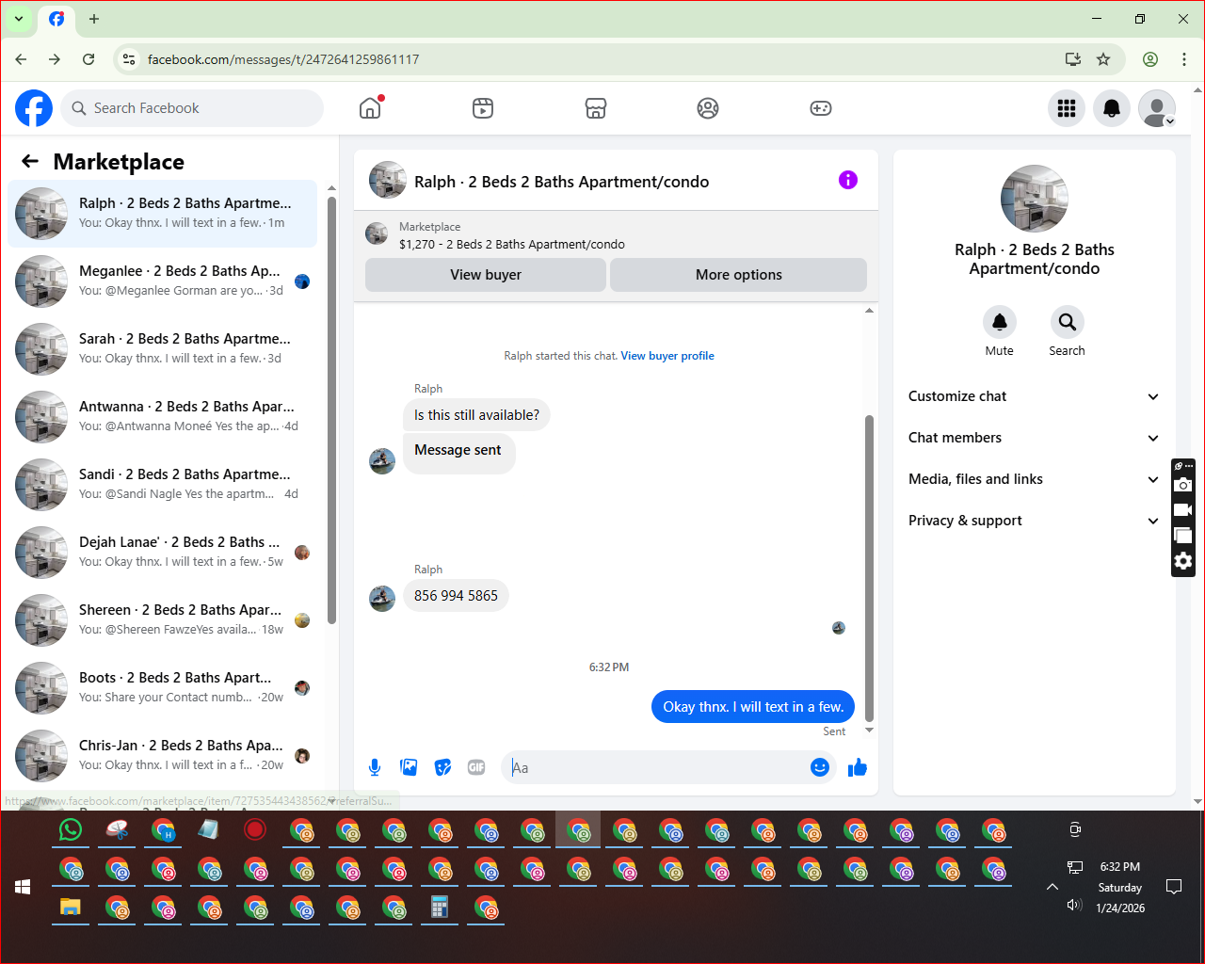Open a new Chrome tab
1205x964 pixels.
pyautogui.click(x=94, y=19)
